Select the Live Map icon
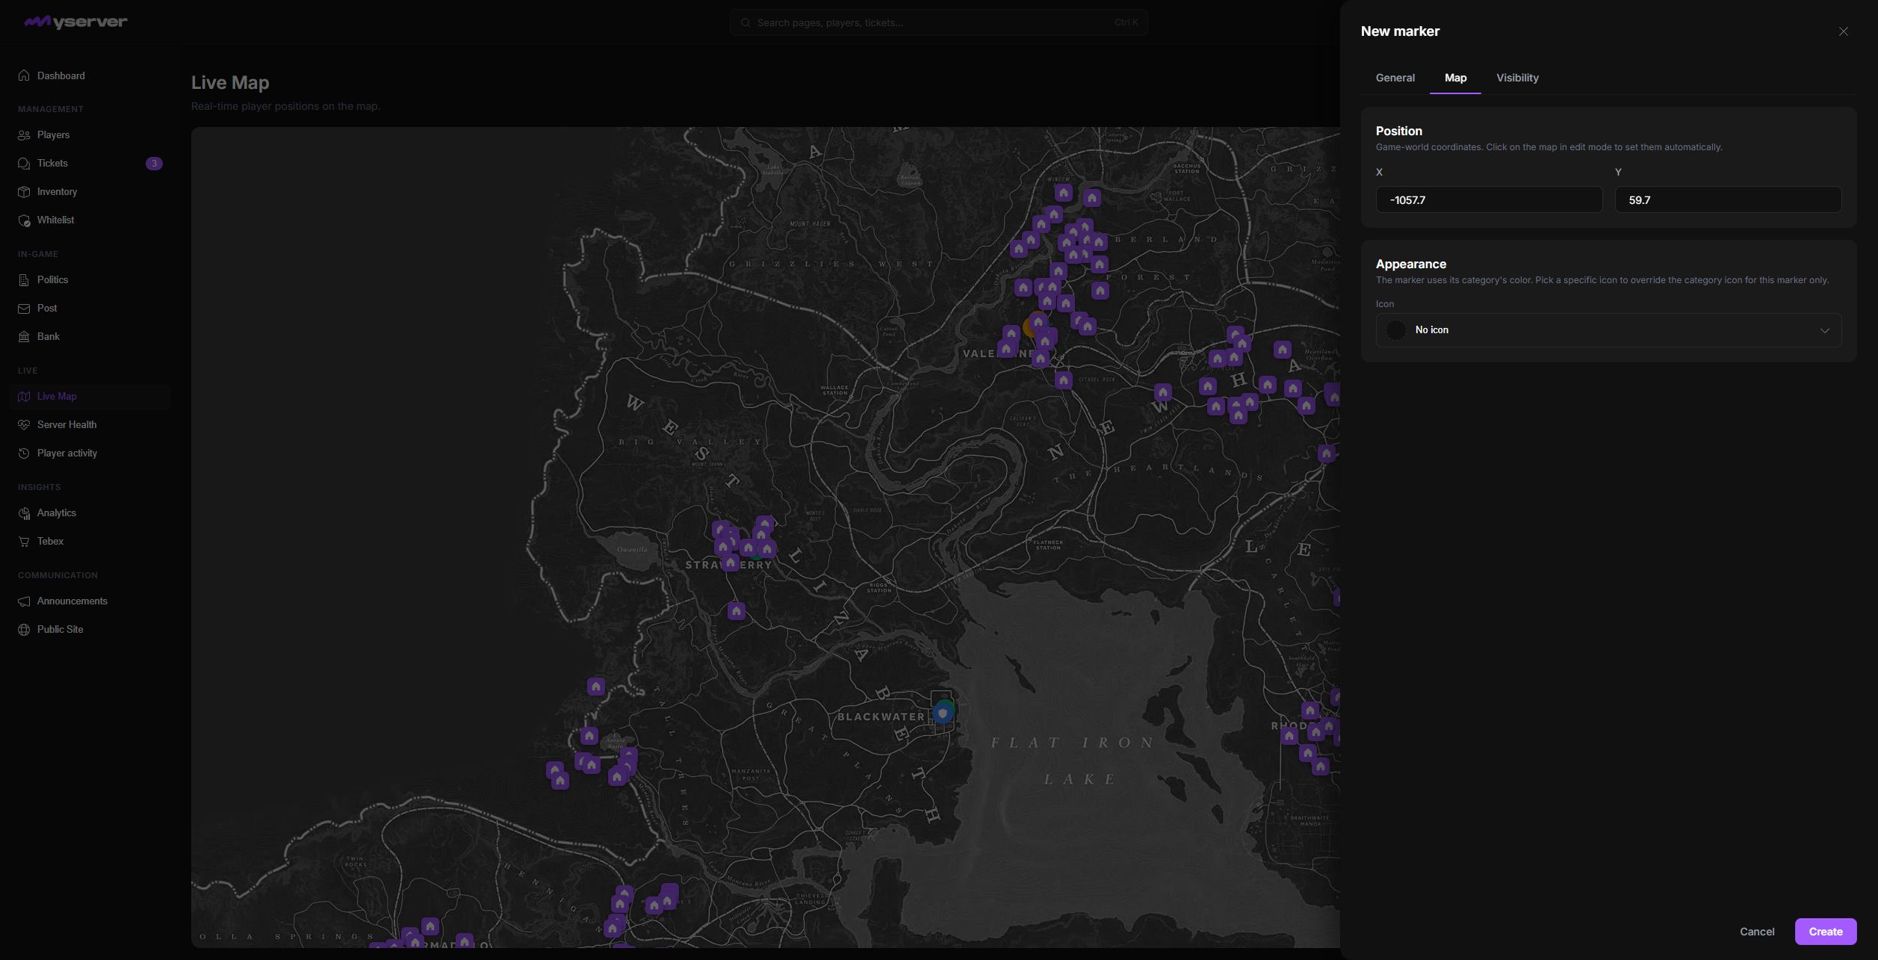The height and width of the screenshot is (960, 1878). point(24,396)
